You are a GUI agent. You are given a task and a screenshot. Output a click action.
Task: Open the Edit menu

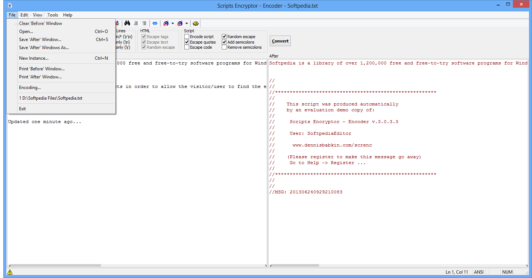tap(24, 15)
